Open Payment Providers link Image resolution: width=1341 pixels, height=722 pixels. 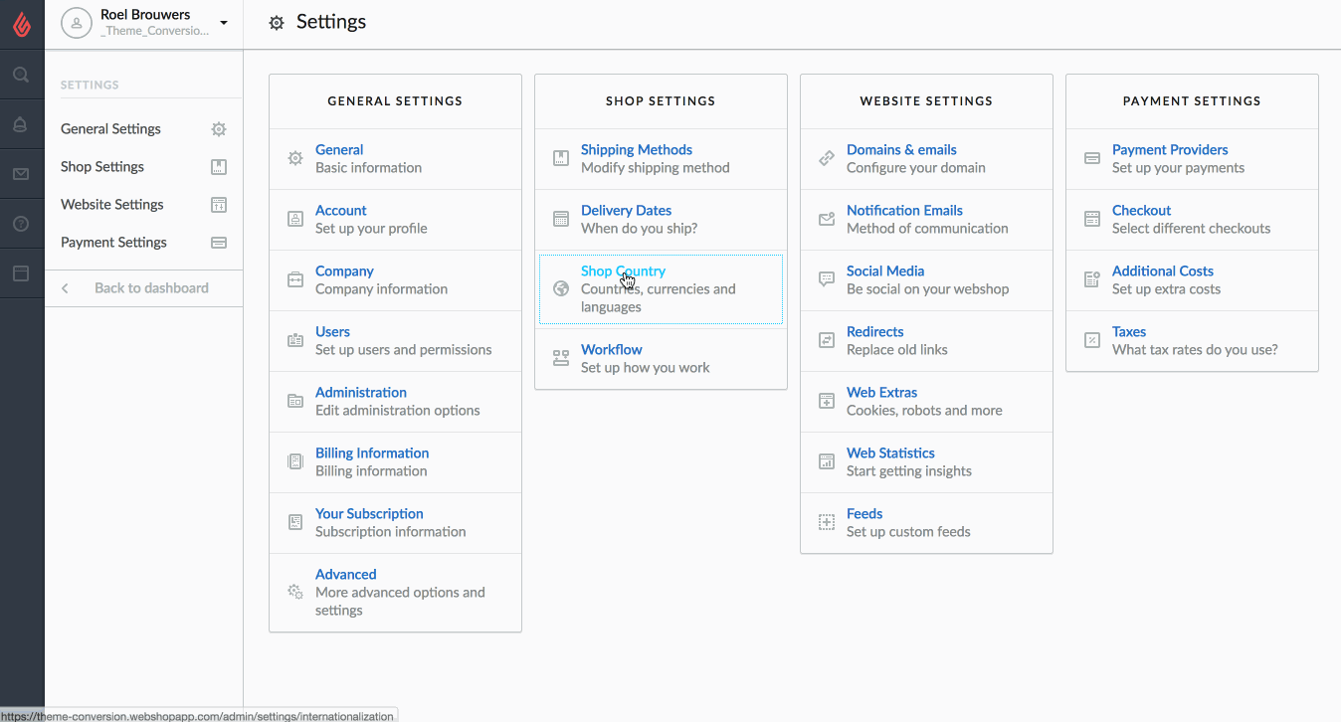point(1170,150)
